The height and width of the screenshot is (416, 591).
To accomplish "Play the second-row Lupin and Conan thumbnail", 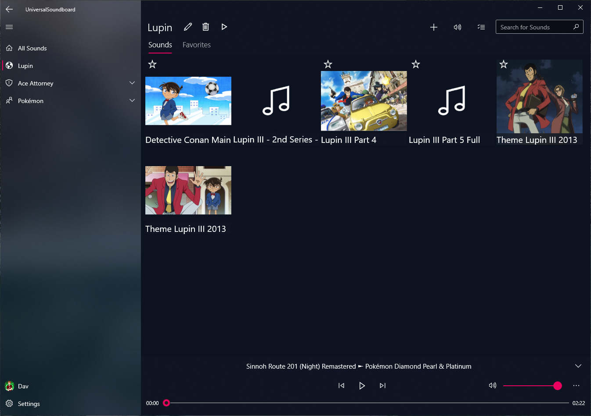I will [188, 190].
